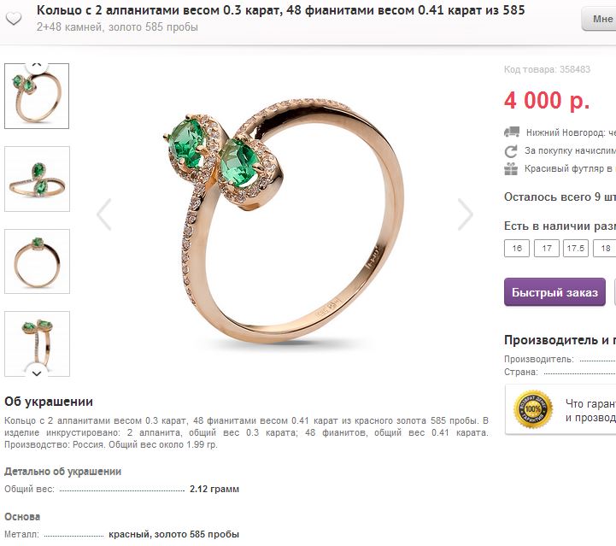The height and width of the screenshot is (546, 616).
Task: Open the second thumbnail showing top view
Action: (x=37, y=179)
